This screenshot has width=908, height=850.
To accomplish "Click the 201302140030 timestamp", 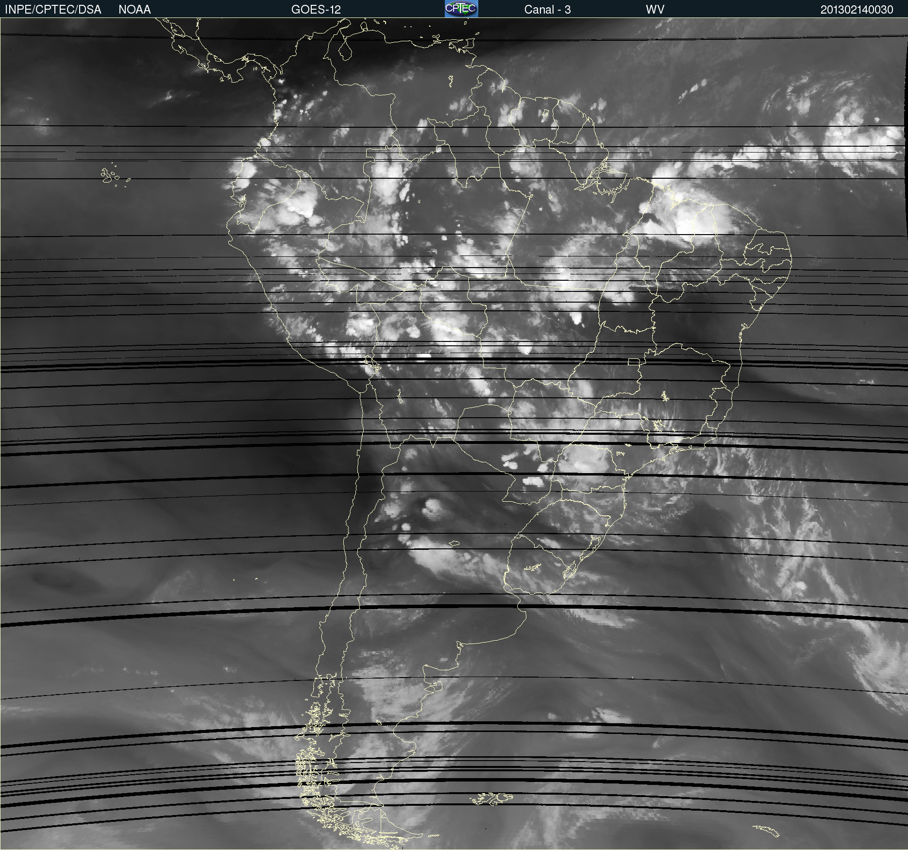I will (x=857, y=9).
